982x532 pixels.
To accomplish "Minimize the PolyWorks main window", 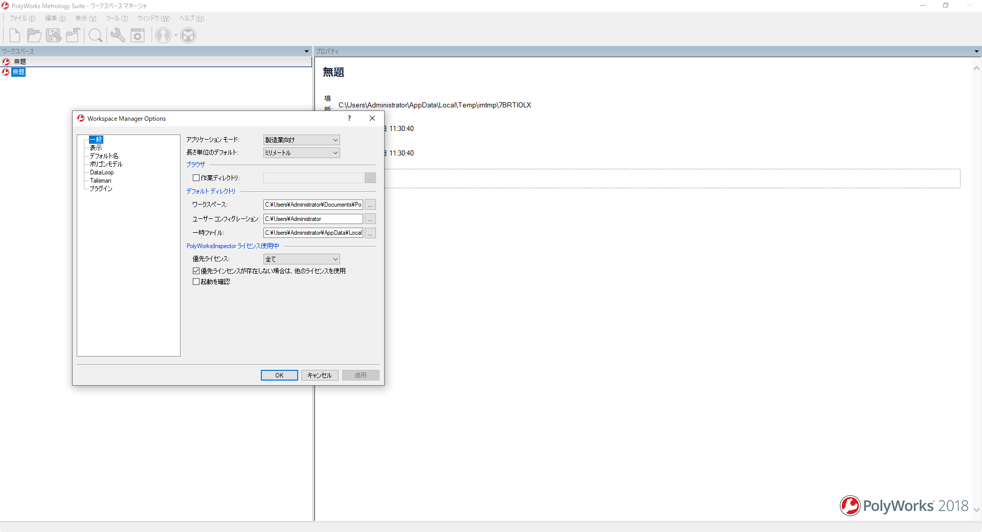I will [923, 6].
